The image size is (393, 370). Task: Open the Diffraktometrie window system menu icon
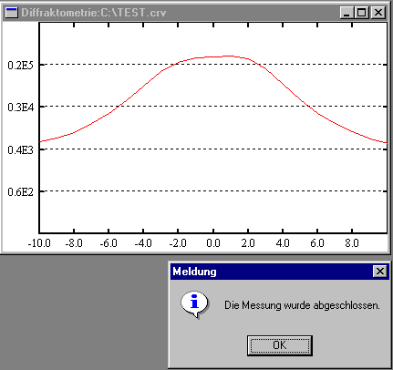pyautogui.click(x=12, y=13)
